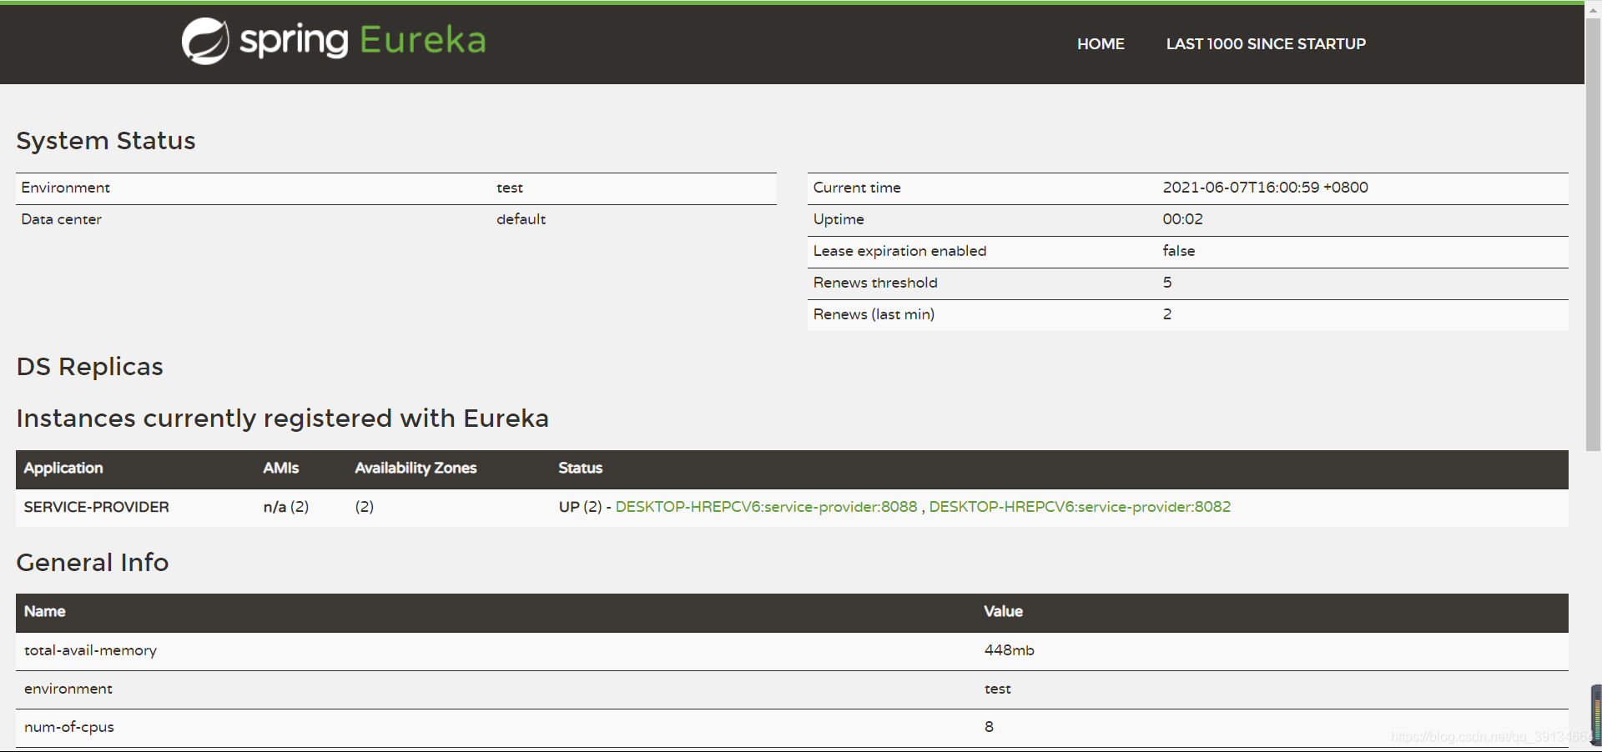Click the DS Replicas heading
This screenshot has width=1602, height=752.
pos(89,367)
